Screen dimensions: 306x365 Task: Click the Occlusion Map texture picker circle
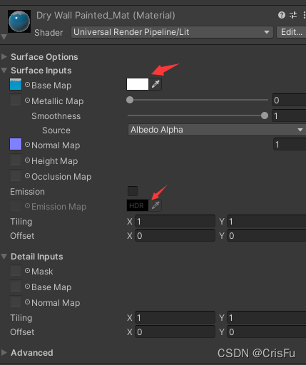(27, 176)
